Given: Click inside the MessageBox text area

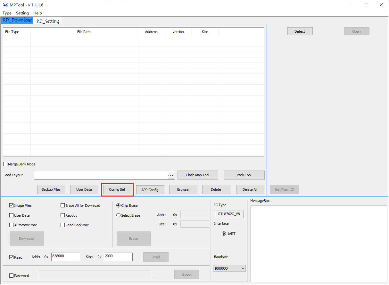Looking at the screenshot, I should [x=319, y=244].
